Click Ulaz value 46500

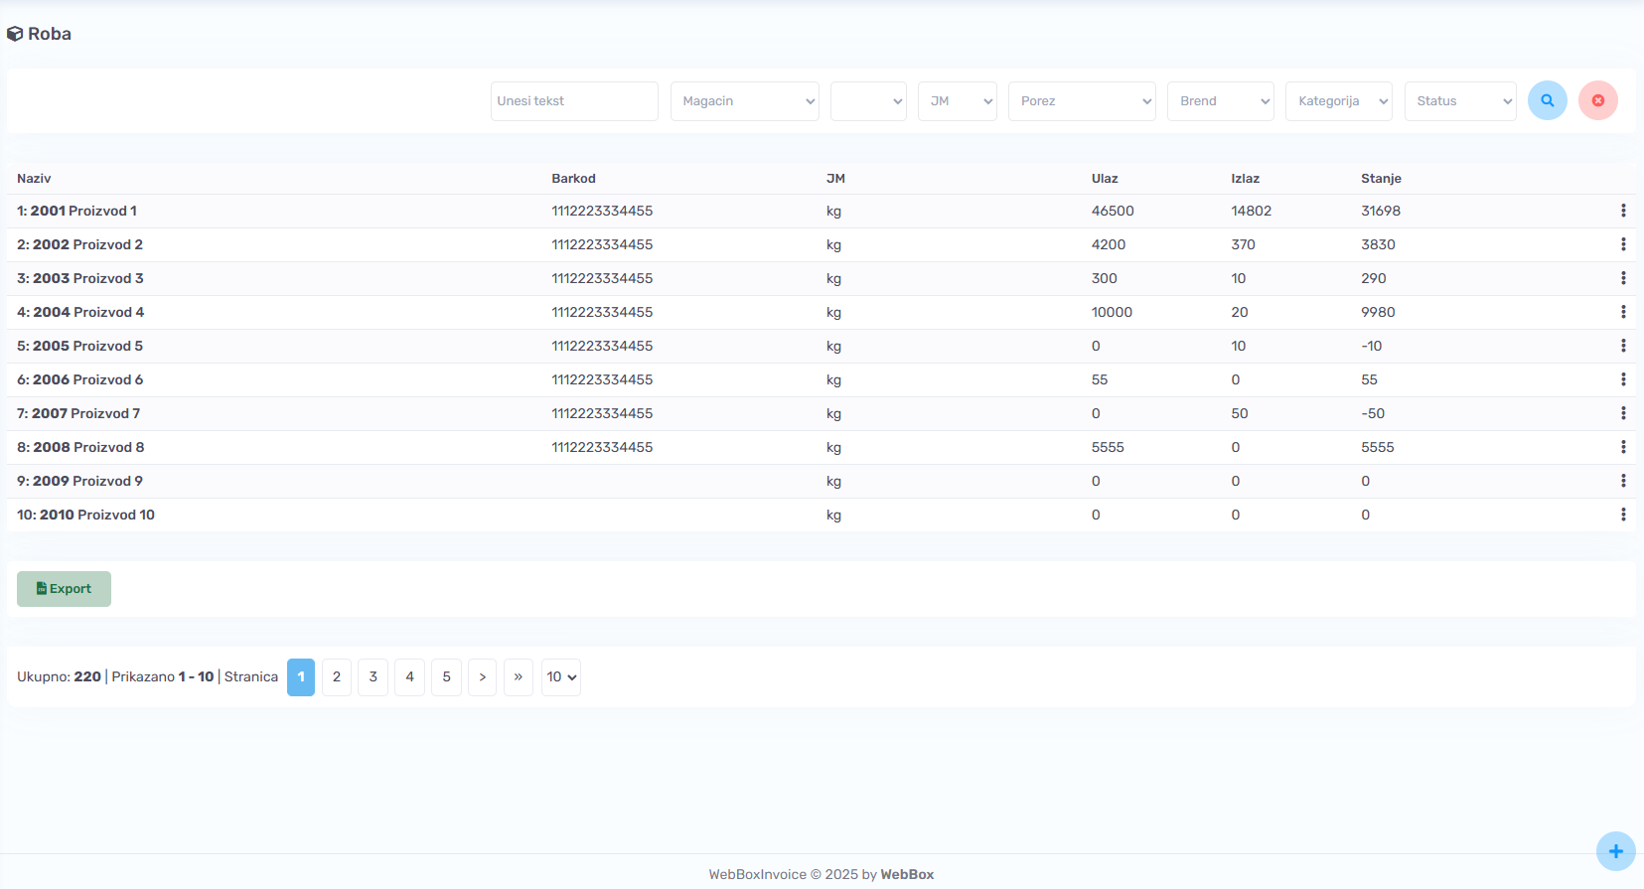[1113, 211]
